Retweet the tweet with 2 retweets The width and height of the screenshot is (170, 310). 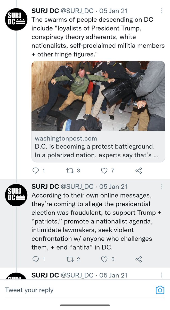pyautogui.click(x=69, y=259)
